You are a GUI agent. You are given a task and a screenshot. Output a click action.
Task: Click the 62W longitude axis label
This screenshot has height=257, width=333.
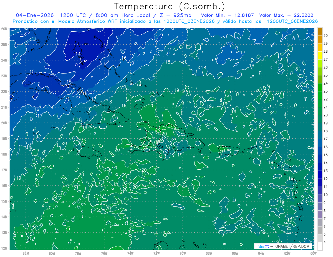(287, 253)
